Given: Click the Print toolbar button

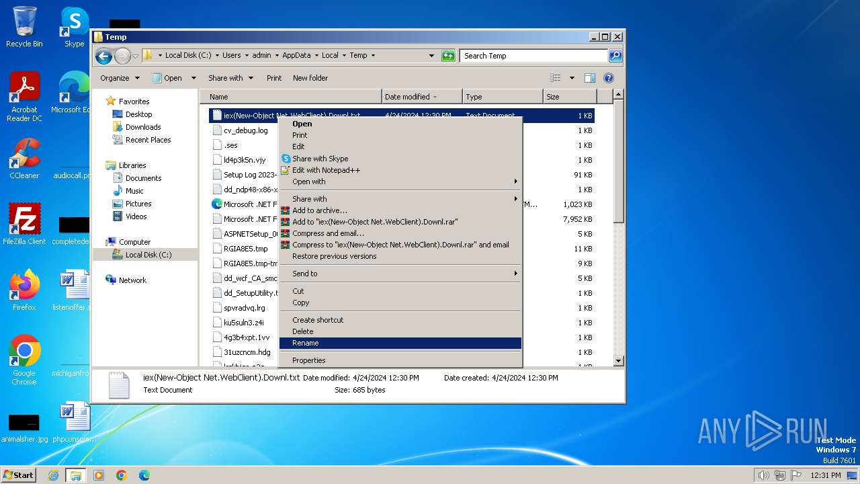Looking at the screenshot, I should click(274, 78).
